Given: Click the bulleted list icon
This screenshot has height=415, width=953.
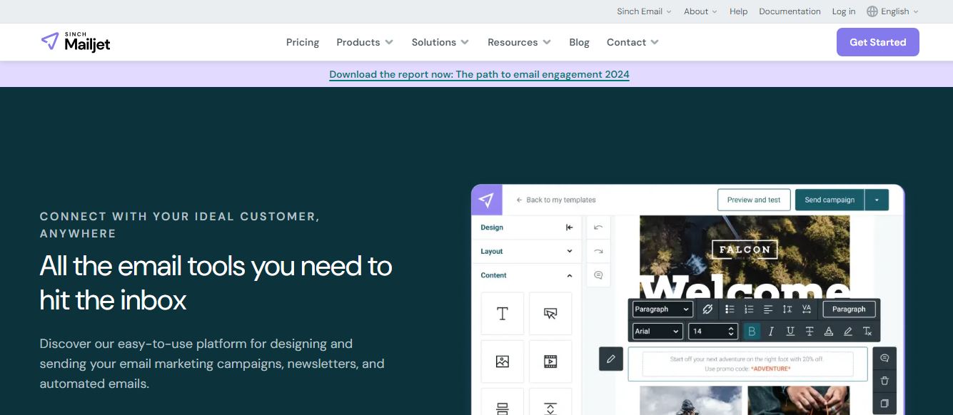Looking at the screenshot, I should point(730,309).
